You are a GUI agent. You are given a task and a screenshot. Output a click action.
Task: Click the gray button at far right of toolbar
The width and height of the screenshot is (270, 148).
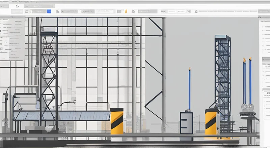(264, 11)
